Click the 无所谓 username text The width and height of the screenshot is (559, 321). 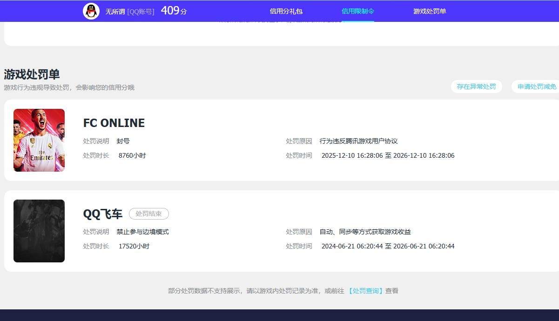coord(115,12)
